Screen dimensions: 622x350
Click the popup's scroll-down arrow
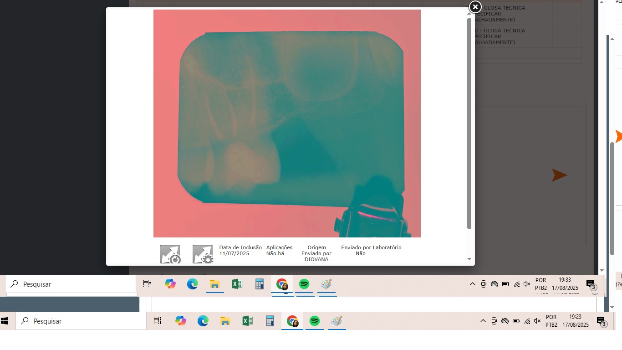(x=469, y=259)
